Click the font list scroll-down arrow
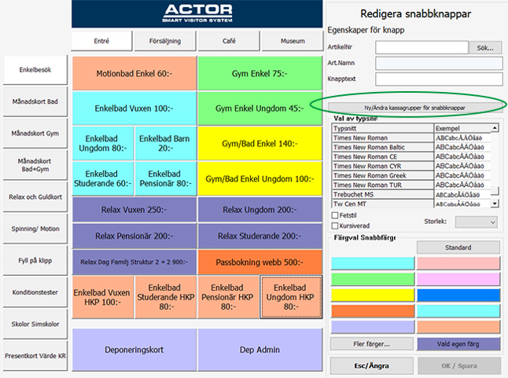The width and height of the screenshot is (508, 378). click(x=495, y=204)
